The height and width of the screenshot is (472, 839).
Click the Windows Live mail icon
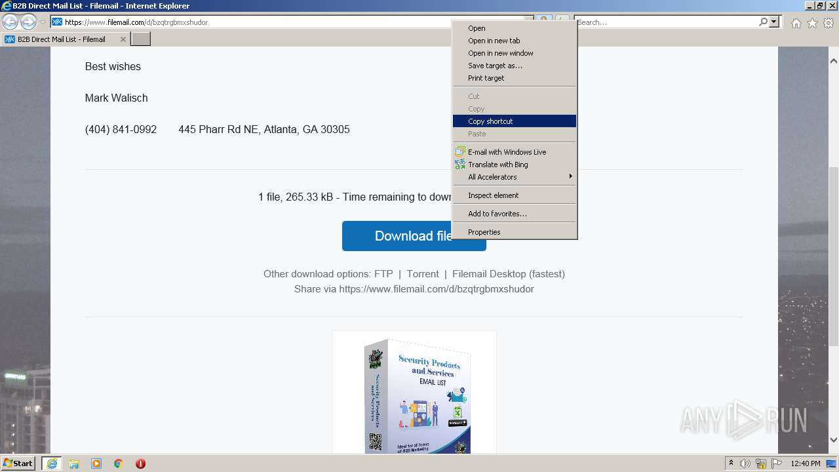tap(460, 152)
